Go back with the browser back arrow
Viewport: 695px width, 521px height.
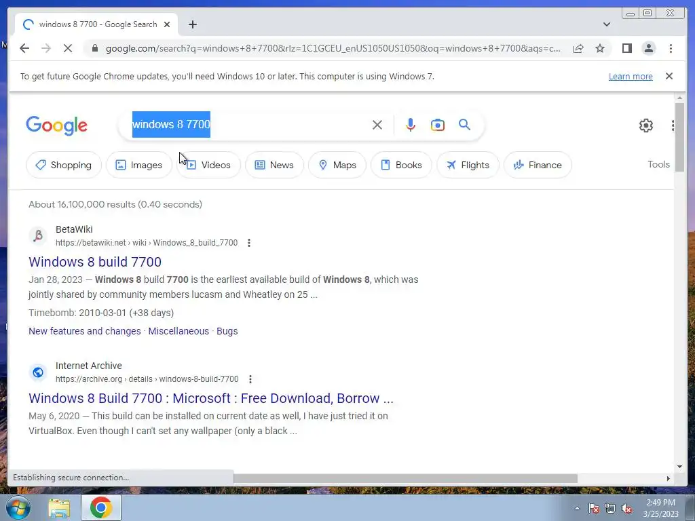pyautogui.click(x=24, y=48)
